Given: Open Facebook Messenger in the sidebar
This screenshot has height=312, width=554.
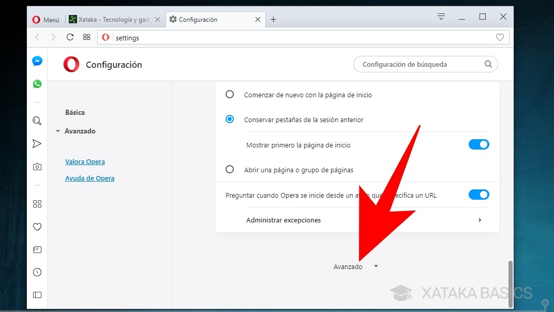Looking at the screenshot, I should [37, 61].
